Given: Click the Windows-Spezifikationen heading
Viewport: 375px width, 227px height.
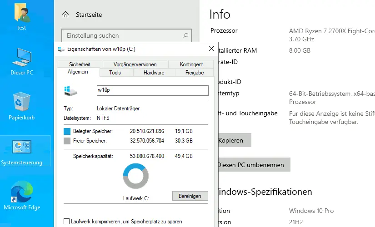Looking at the screenshot, I should 265,192.
